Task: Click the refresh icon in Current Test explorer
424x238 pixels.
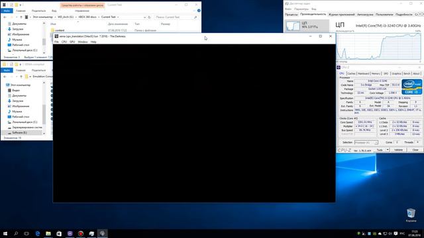Action: (149, 17)
